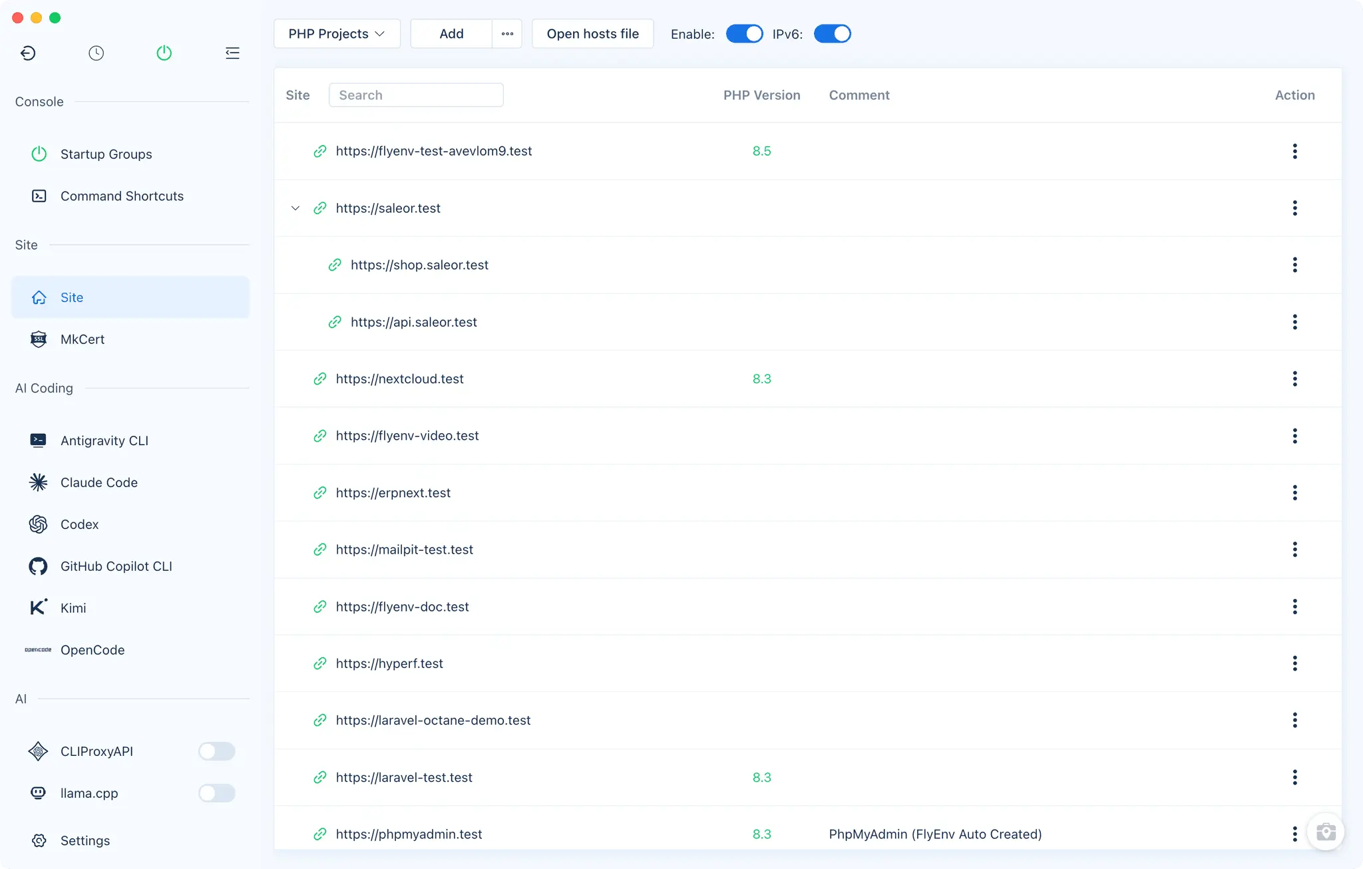
Task: Open link https://flyenv-test-avevlom9.test
Action: [434, 151]
